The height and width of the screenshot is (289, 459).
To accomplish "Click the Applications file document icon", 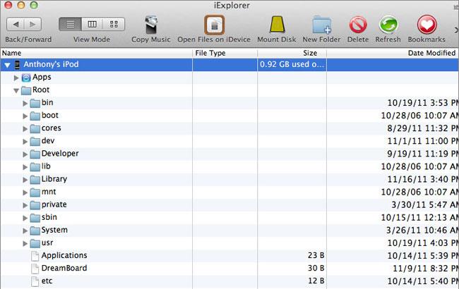I will (35, 256).
